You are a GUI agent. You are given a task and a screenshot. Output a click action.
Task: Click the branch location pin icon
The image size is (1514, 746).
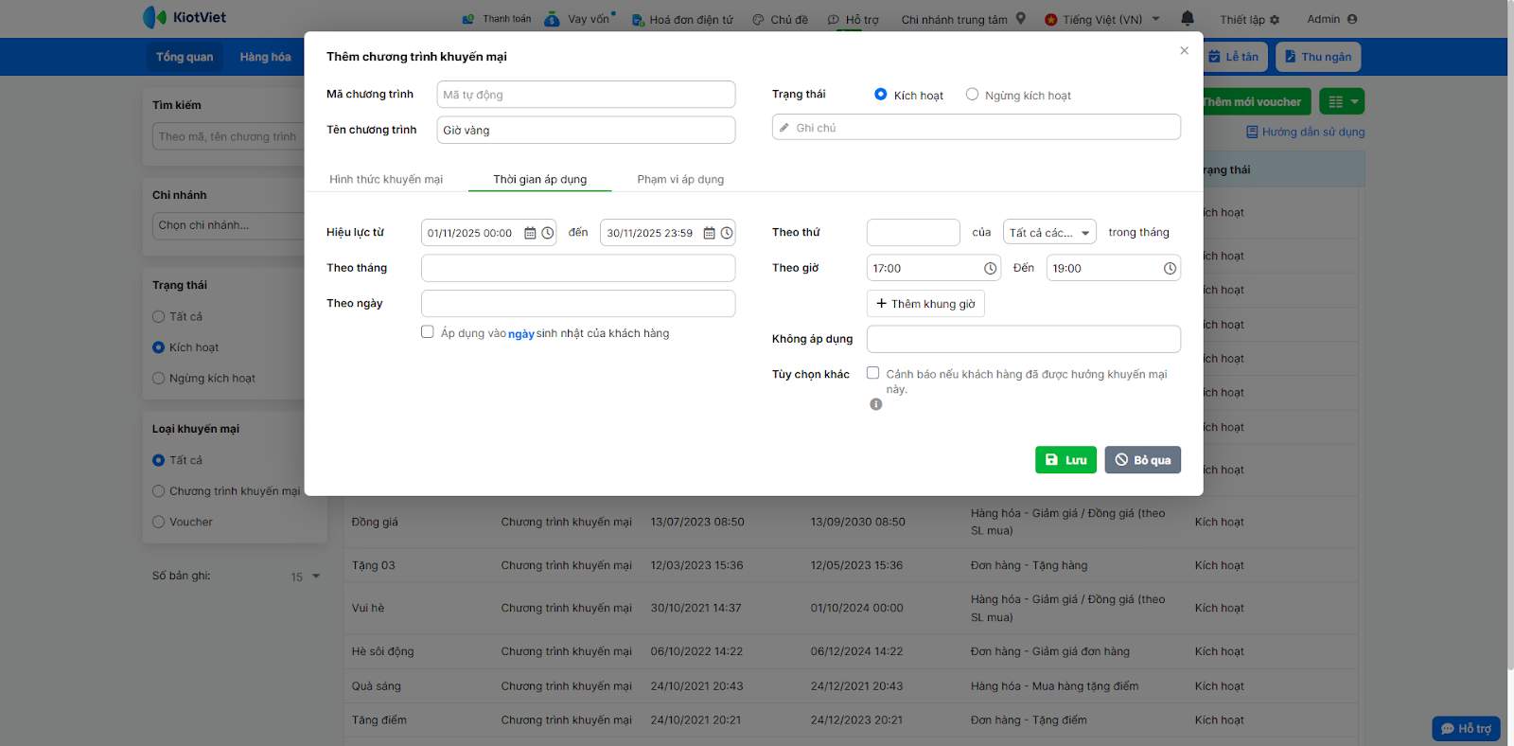pyautogui.click(x=1021, y=19)
